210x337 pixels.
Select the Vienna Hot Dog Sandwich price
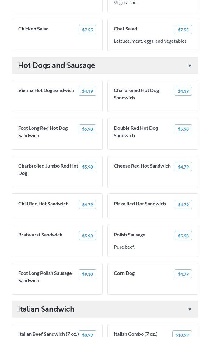coord(87,91)
